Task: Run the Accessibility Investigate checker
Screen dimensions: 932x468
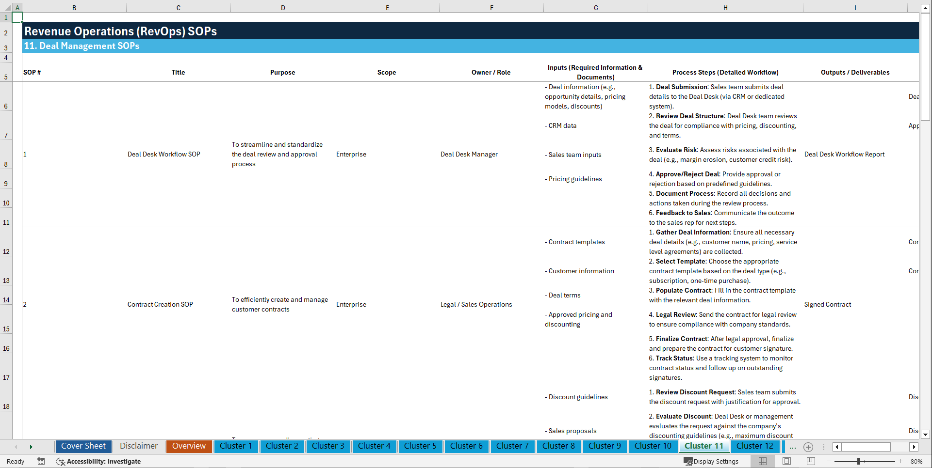Action: point(99,462)
